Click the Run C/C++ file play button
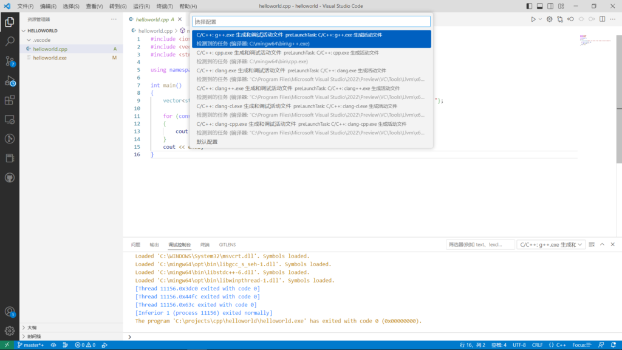The height and width of the screenshot is (350, 622). point(533,19)
